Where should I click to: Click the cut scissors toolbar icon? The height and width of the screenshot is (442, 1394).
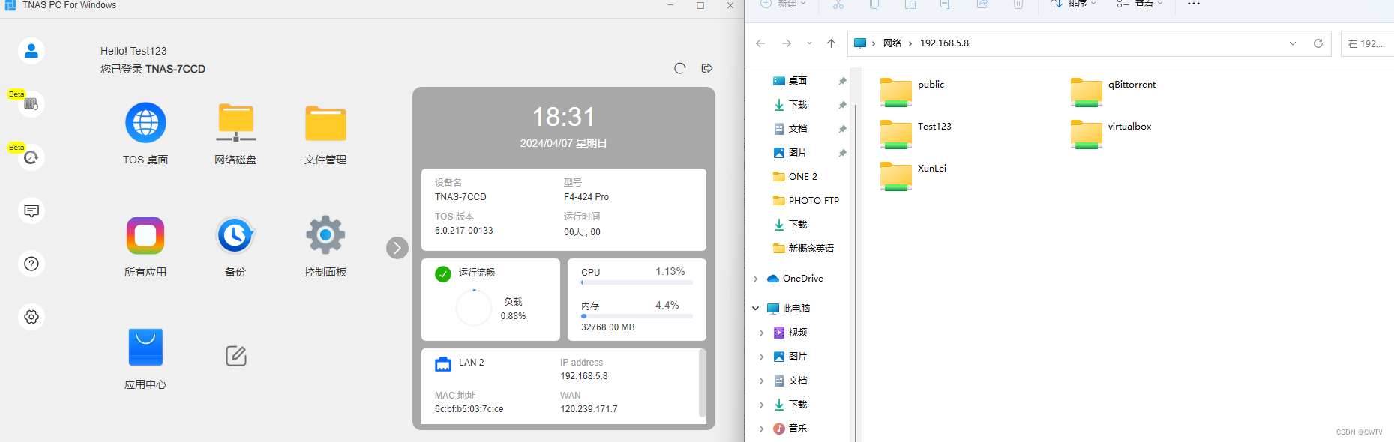tap(838, 4)
